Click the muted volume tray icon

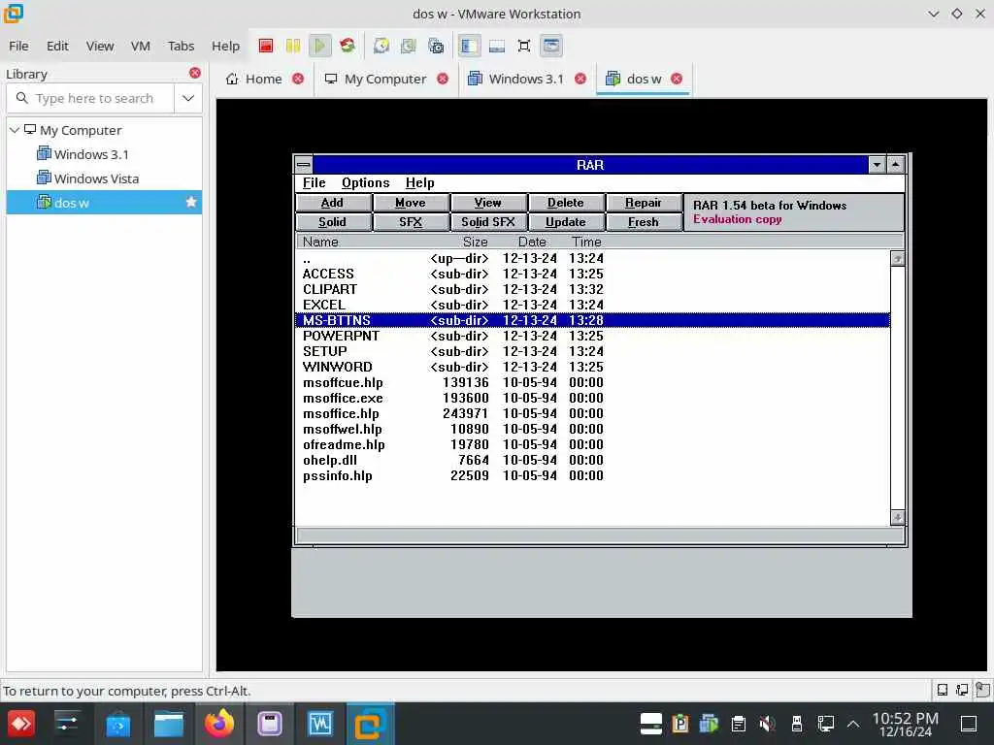(x=767, y=724)
